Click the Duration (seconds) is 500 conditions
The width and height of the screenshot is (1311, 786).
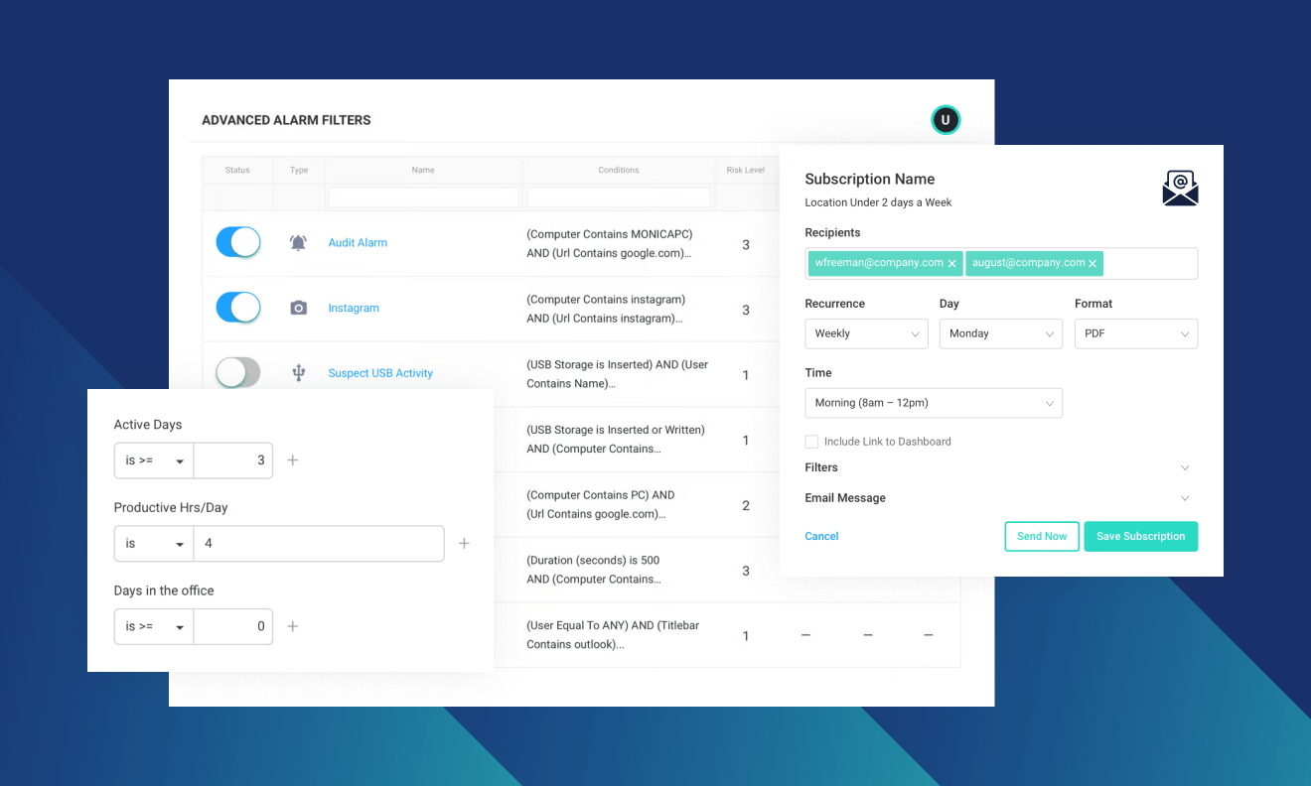(594, 570)
